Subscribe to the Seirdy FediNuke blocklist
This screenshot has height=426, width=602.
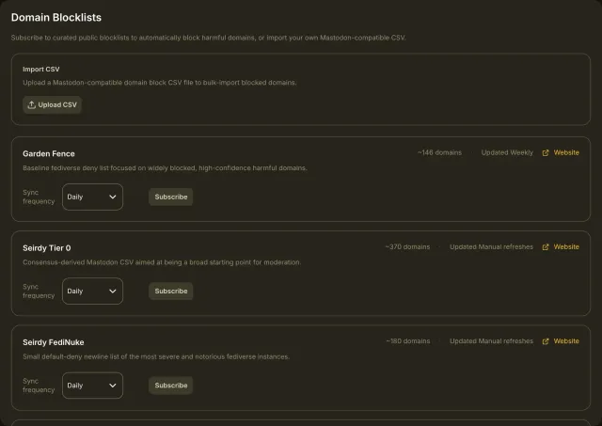(x=171, y=386)
